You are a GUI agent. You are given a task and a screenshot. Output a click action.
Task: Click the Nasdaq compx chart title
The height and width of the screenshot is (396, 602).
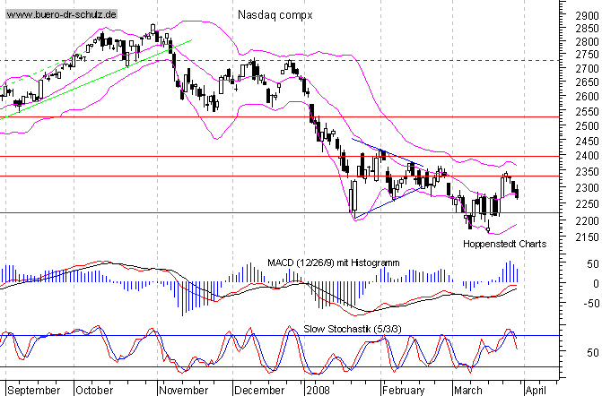click(x=275, y=15)
